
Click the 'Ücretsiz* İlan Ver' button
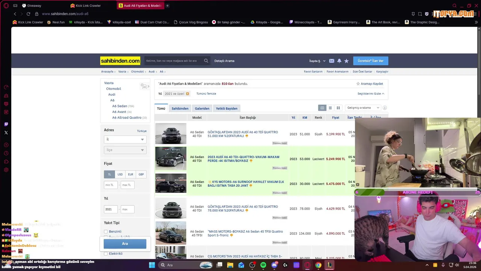(x=371, y=61)
